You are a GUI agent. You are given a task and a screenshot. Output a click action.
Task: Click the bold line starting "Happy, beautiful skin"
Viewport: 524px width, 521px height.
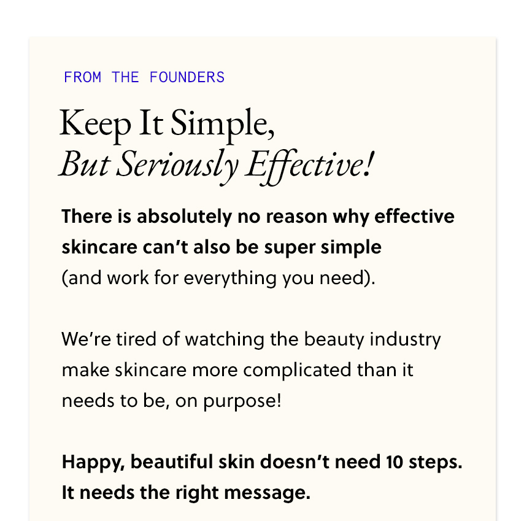pyautogui.click(x=261, y=462)
